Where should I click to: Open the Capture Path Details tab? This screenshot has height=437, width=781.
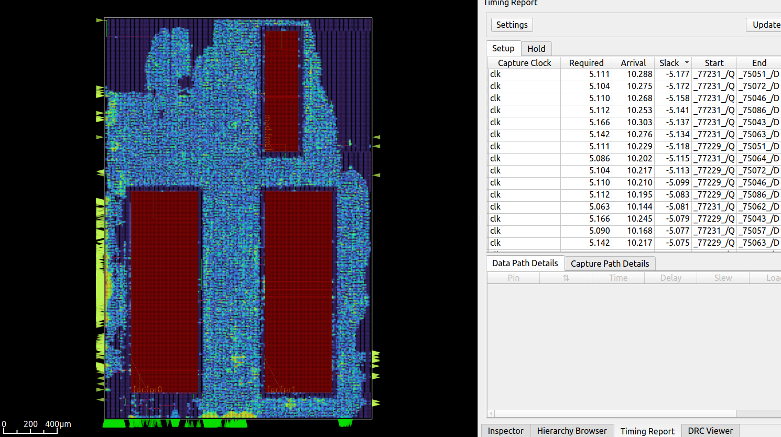pos(610,264)
